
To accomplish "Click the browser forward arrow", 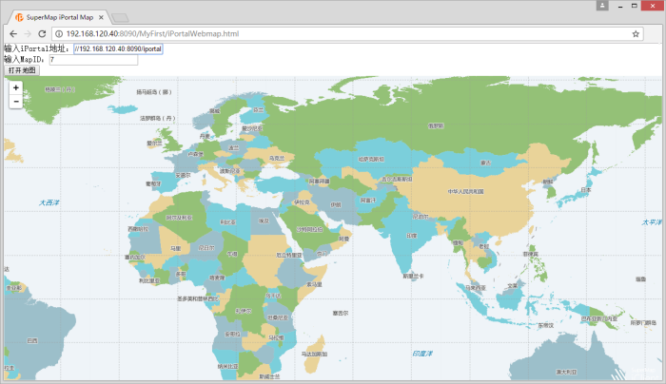I will click(x=29, y=33).
